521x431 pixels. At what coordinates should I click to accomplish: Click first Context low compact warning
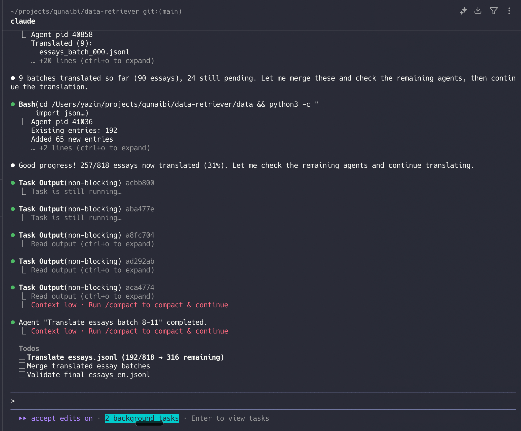(130, 305)
